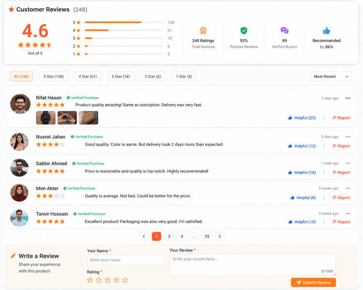Viewport: 363px width, 290px height.
Task: Click thumbs-up icon on Tanvir Hossain's review
Action: 290,222
